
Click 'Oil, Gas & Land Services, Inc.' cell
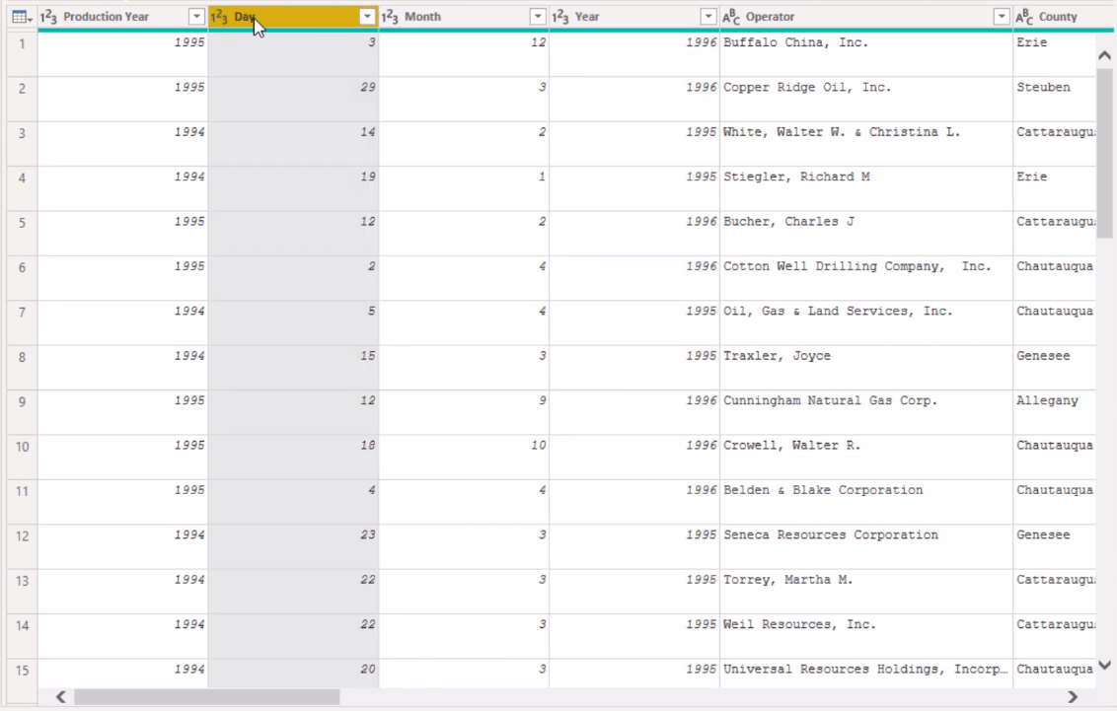coord(866,323)
